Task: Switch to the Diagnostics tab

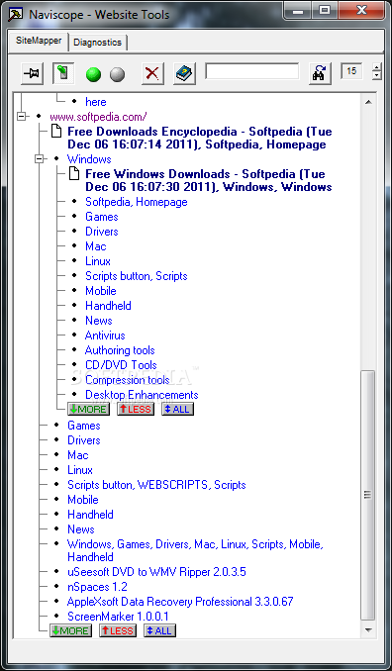Action: click(98, 43)
